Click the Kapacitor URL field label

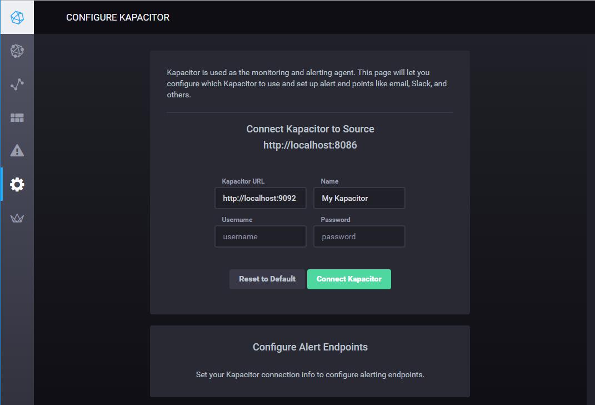tap(243, 181)
